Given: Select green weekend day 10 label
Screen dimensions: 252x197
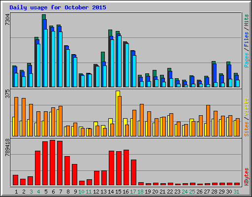Looking at the screenshot, I should point(81,192).
